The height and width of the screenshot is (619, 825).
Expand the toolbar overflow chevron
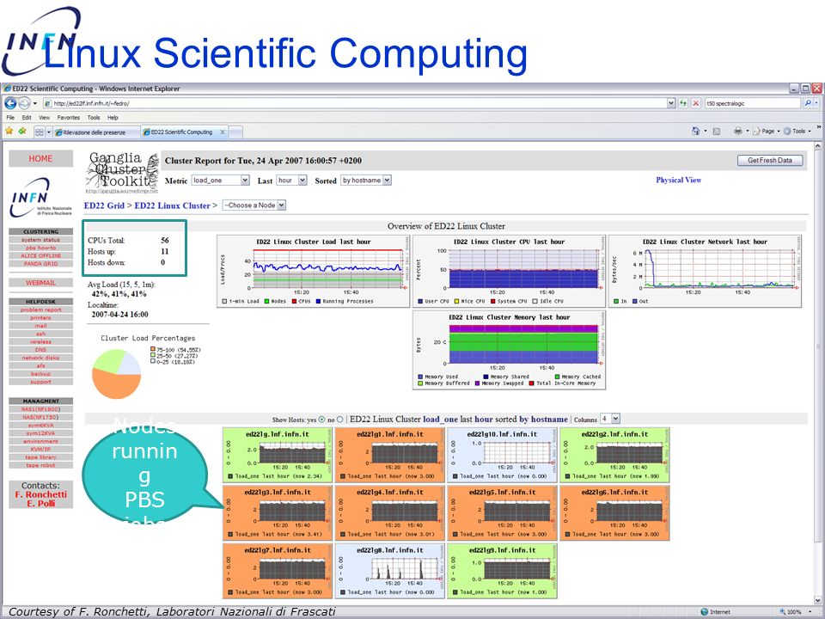coord(819,127)
